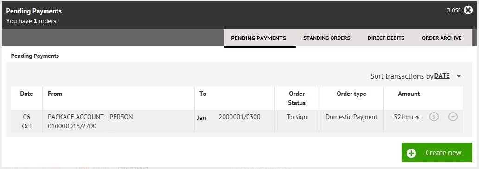The height and width of the screenshot is (169, 479).
Task: Click the To sign order status
Action: [x=297, y=117]
